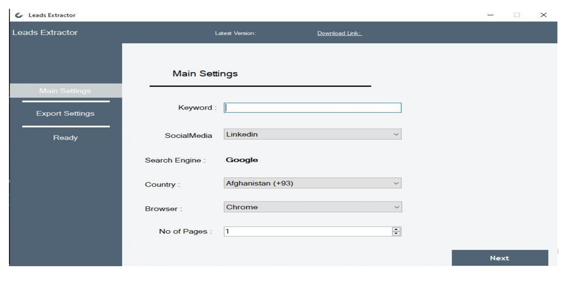The width and height of the screenshot is (566, 286).
Task: Click the Main Settings page heading
Action: 205,74
